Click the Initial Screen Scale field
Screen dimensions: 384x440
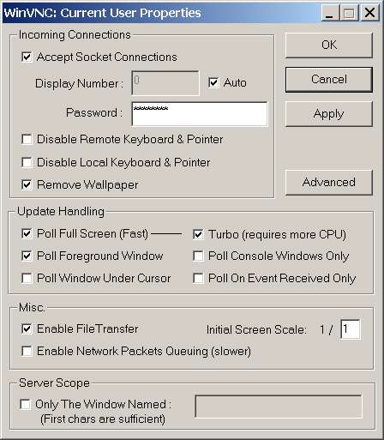(x=351, y=329)
